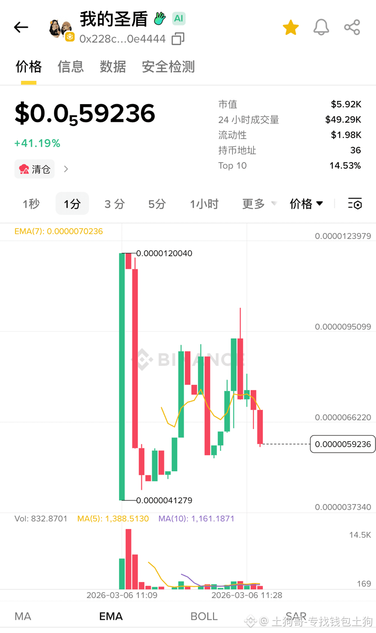Select the 5分 timeframe

click(157, 204)
